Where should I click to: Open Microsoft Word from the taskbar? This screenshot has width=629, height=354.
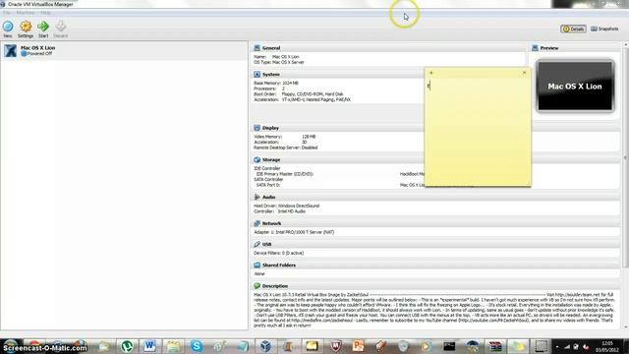[x=150, y=345]
